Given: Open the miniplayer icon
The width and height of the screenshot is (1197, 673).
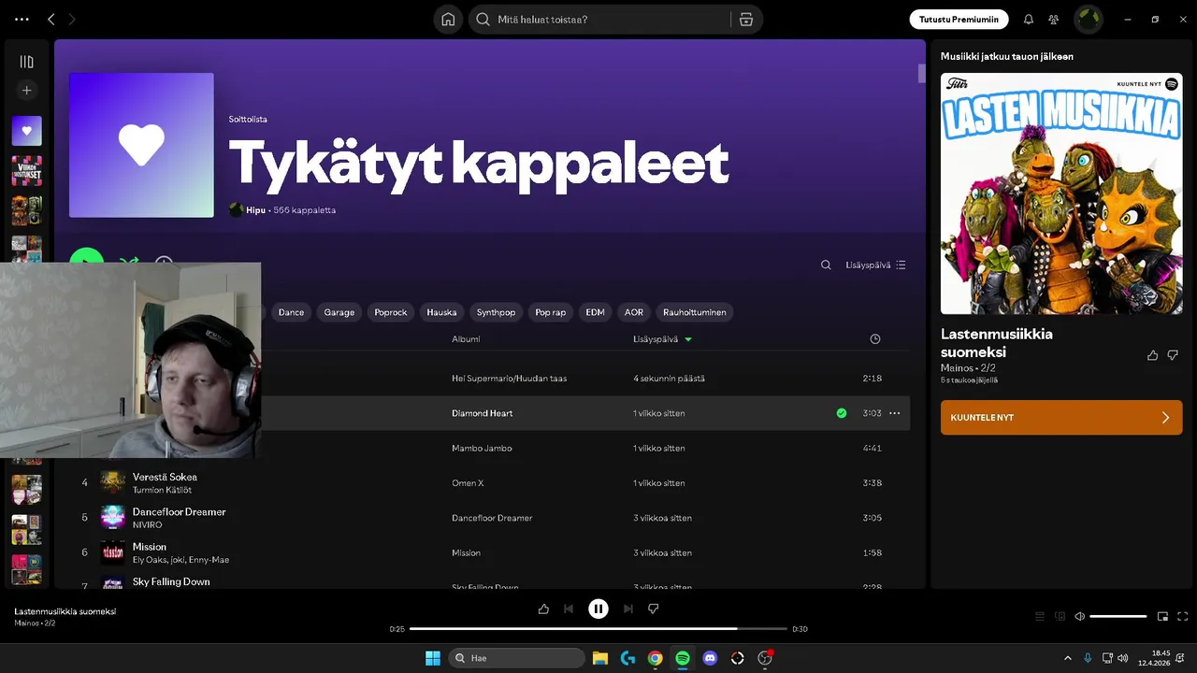Looking at the screenshot, I should (1163, 616).
